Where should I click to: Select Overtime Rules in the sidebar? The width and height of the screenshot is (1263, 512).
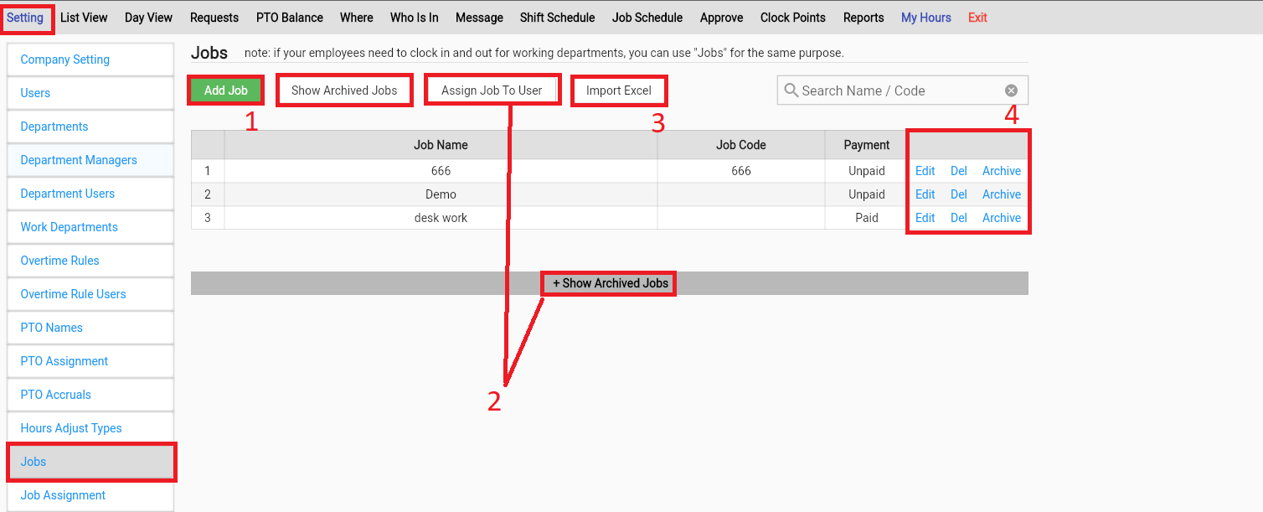[x=90, y=261]
